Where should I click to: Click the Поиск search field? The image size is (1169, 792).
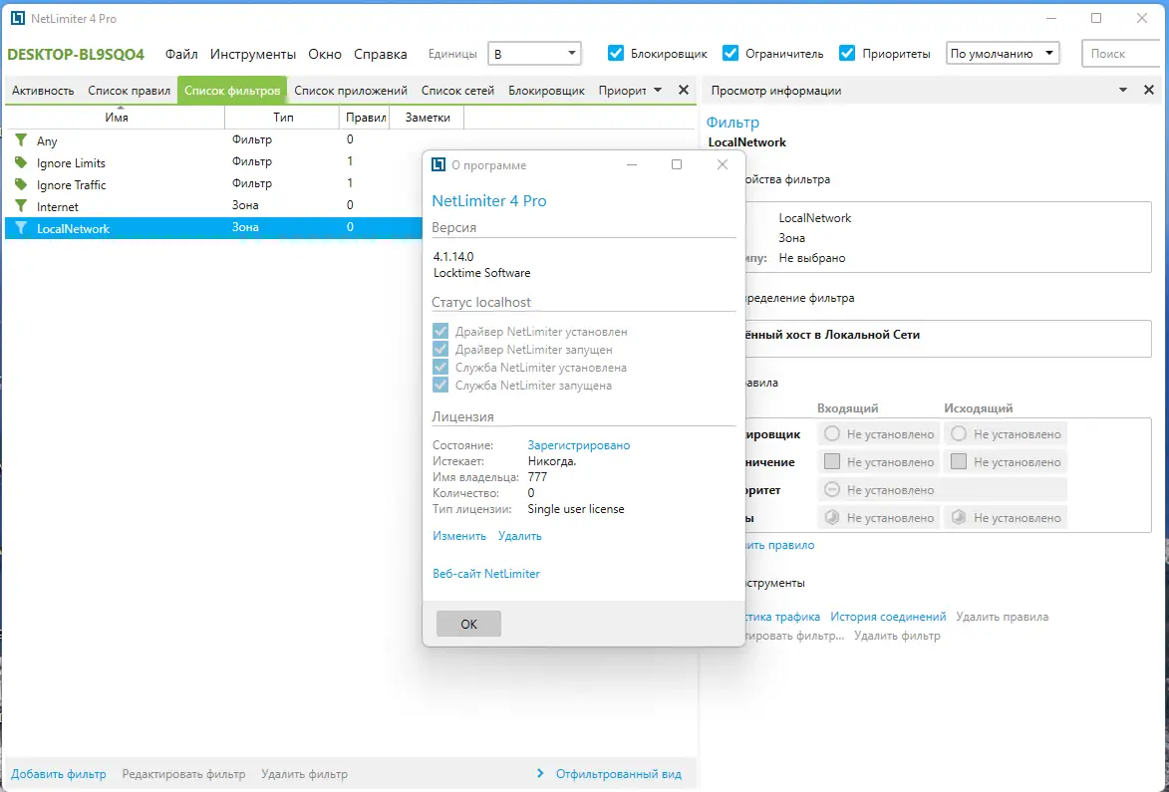(1121, 54)
